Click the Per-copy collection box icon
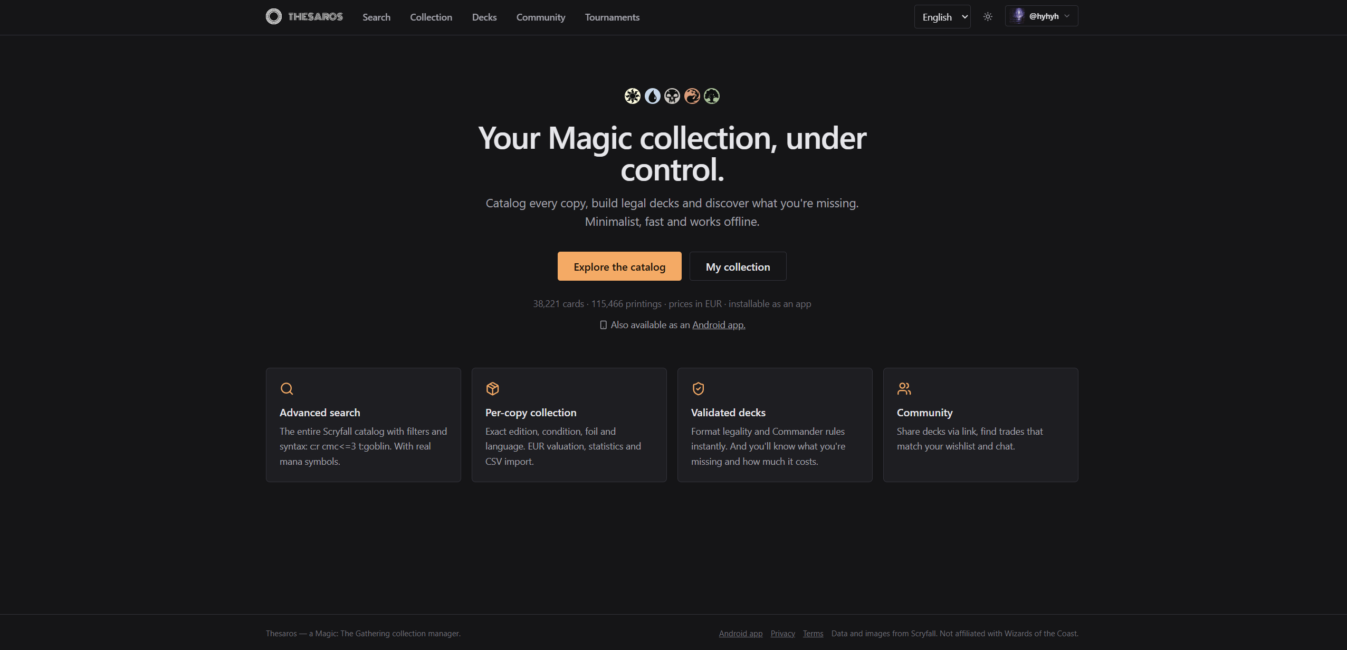1347x650 pixels. click(492, 389)
